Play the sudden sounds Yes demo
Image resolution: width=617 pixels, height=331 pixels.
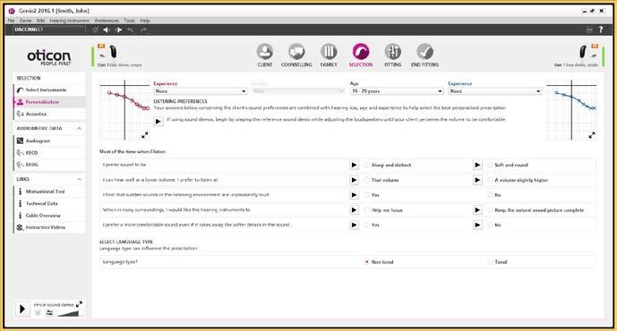(354, 195)
